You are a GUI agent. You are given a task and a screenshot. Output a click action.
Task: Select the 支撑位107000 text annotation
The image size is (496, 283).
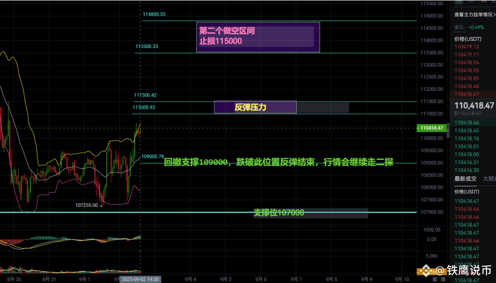point(279,213)
